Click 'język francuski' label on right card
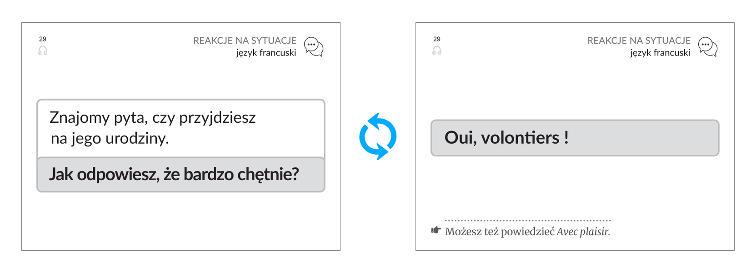Screen dimensions: 756x273 [660, 53]
